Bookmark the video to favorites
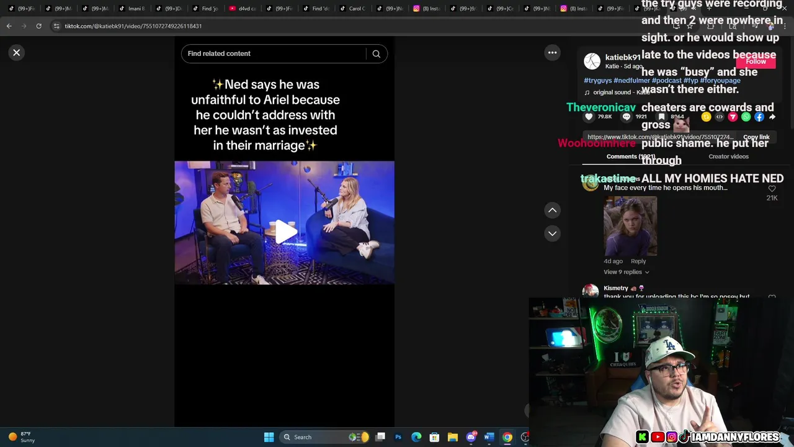Screen dimensions: 794x447 pyautogui.click(x=662, y=117)
